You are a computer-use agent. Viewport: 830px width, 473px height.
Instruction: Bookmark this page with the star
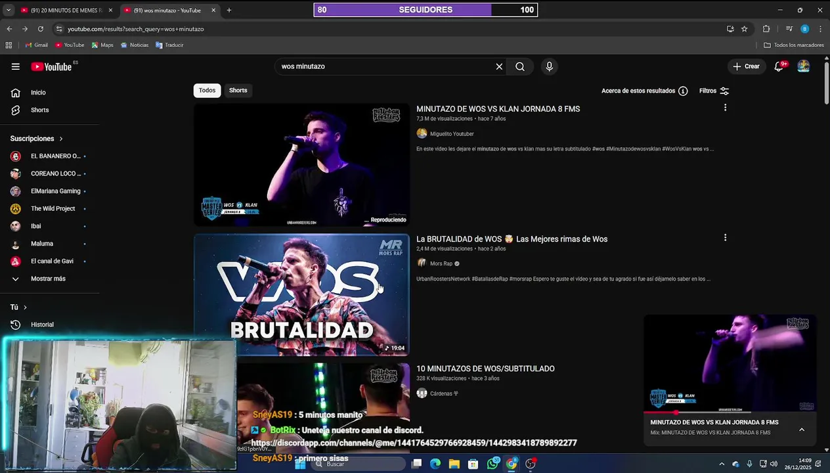click(x=744, y=29)
